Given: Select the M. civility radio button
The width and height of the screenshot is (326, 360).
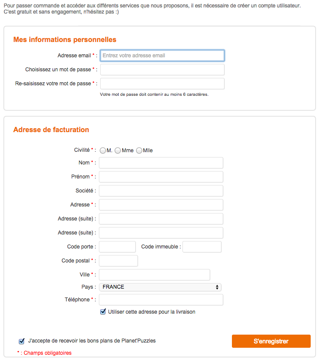Looking at the screenshot, I should [103, 150].
